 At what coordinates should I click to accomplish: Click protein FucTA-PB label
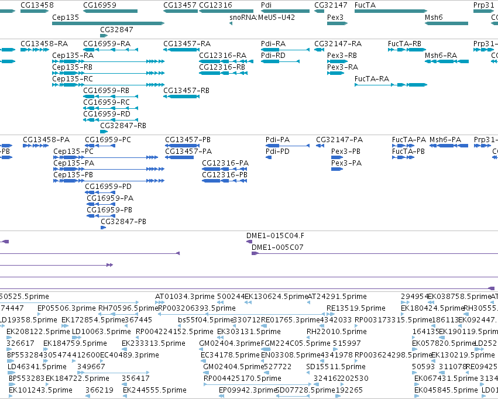[x=408, y=152]
